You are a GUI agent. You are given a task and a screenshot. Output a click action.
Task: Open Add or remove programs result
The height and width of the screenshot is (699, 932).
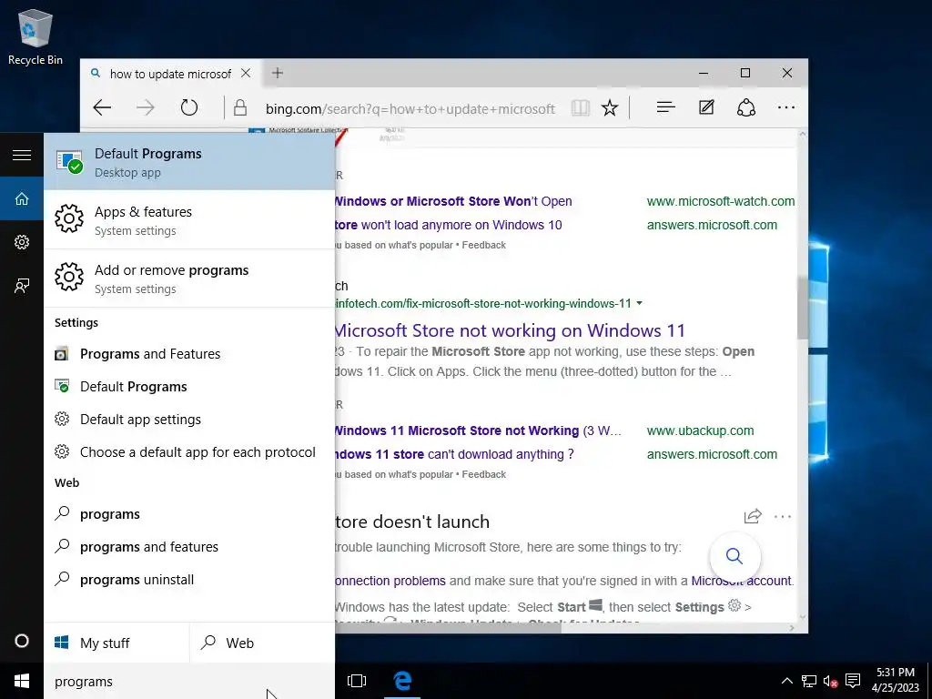[189, 279]
